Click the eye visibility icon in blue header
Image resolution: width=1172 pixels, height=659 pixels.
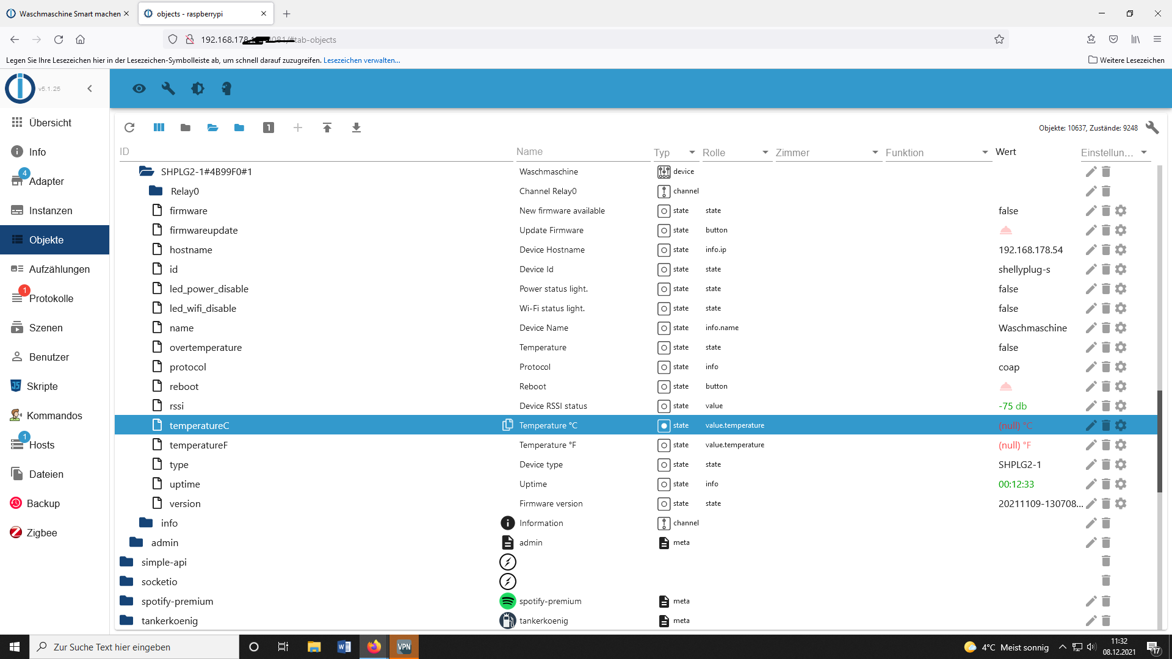(139, 88)
